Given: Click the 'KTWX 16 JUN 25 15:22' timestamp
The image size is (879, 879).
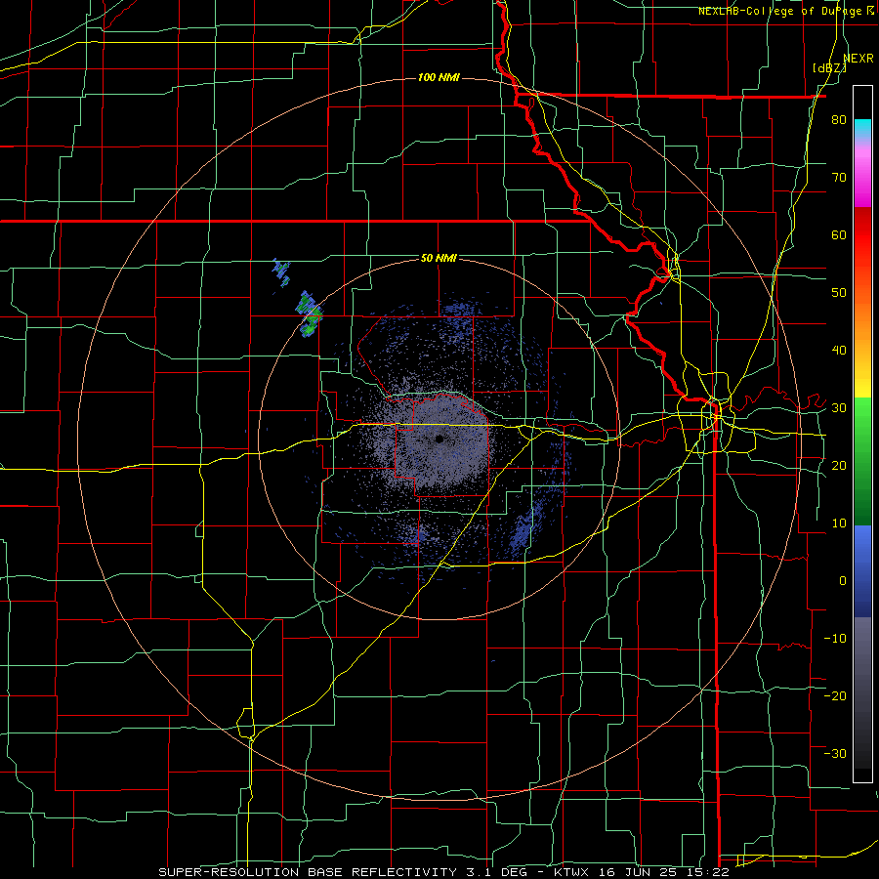Looking at the screenshot, I should [x=641, y=872].
